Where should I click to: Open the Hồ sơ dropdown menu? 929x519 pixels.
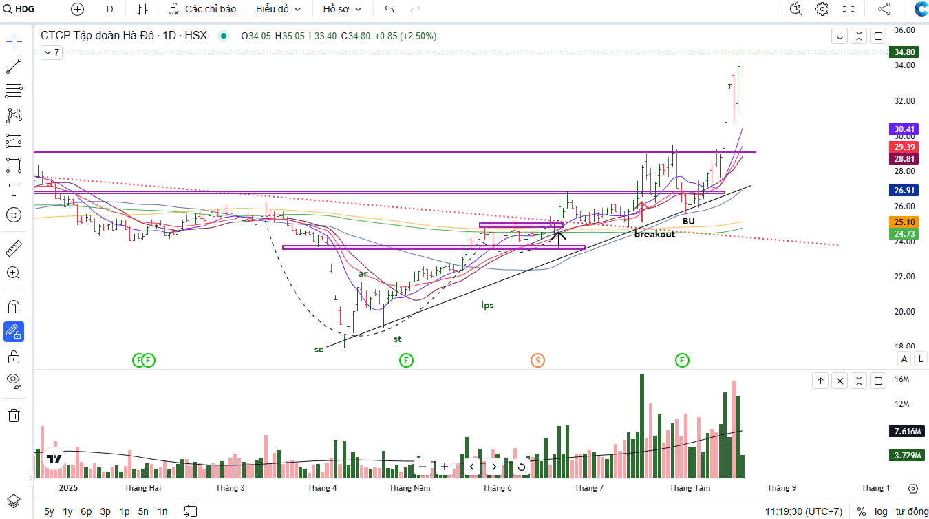tap(342, 9)
